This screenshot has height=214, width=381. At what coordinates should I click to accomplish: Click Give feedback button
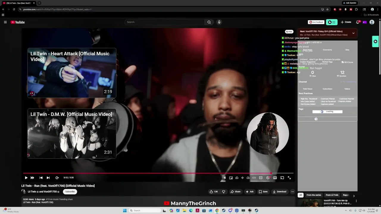click(316, 22)
